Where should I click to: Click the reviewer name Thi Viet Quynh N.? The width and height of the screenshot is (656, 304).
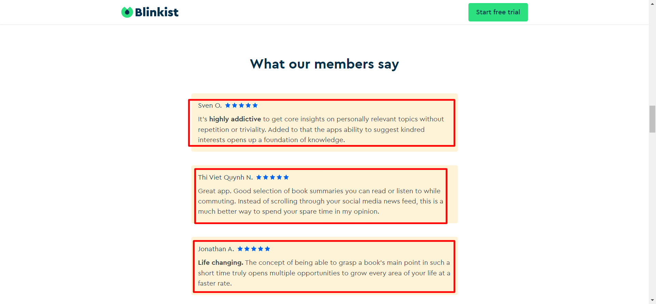[x=225, y=178]
